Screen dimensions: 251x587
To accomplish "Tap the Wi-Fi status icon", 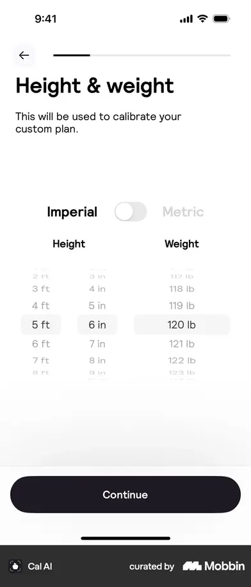I will point(202,19).
